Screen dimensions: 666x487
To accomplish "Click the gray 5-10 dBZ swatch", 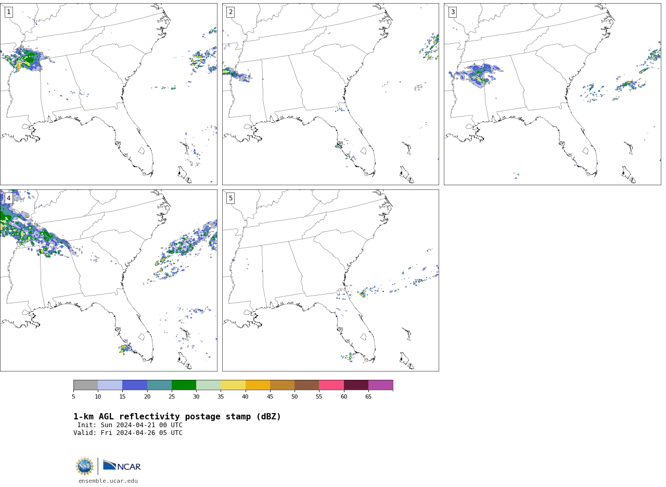I will tap(85, 385).
